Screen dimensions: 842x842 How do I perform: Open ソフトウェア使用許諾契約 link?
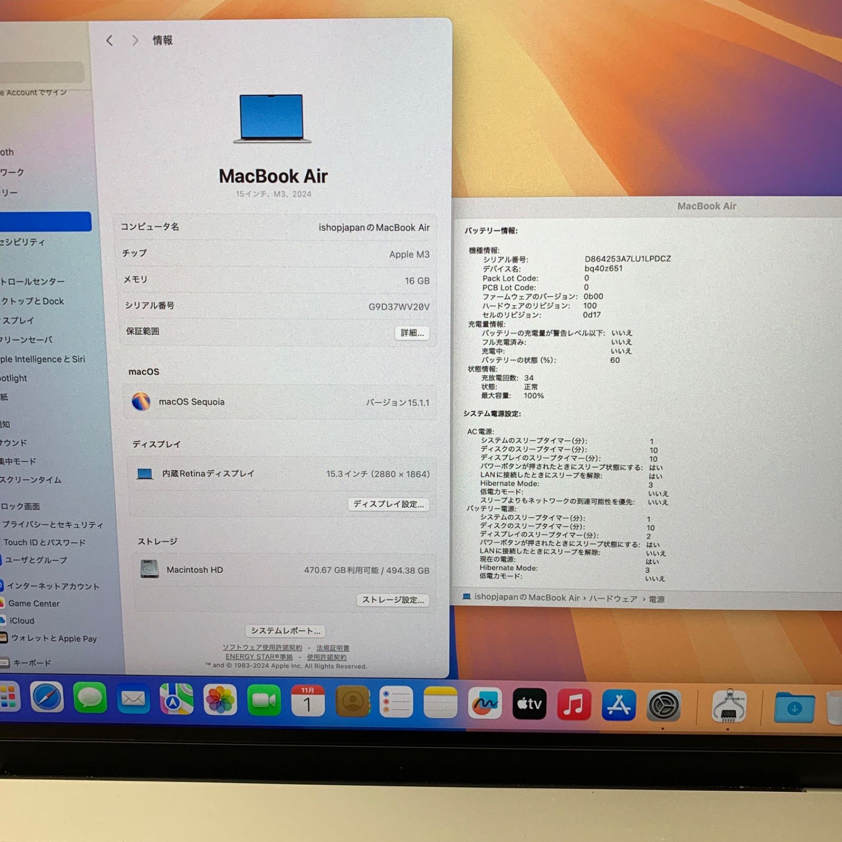pyautogui.click(x=262, y=647)
